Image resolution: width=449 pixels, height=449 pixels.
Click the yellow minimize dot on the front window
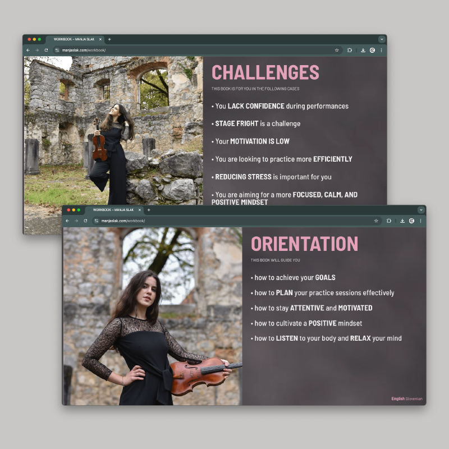point(74,210)
